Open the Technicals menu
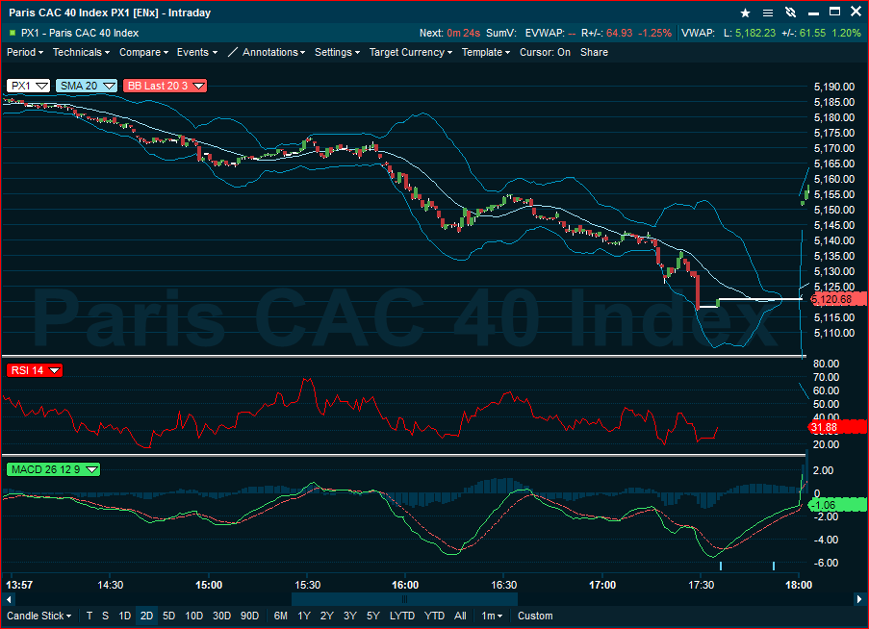869x629 pixels. [x=81, y=52]
